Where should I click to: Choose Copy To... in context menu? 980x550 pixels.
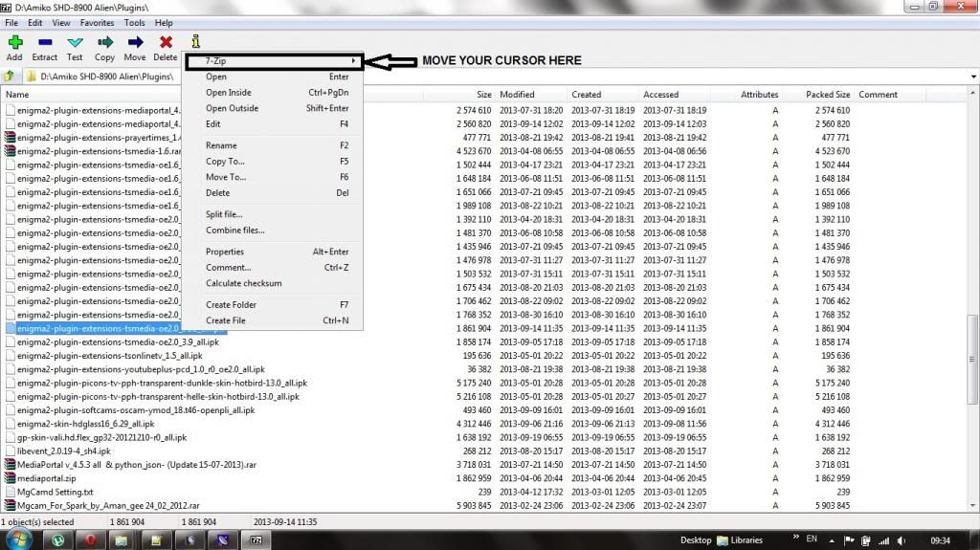click(273, 162)
